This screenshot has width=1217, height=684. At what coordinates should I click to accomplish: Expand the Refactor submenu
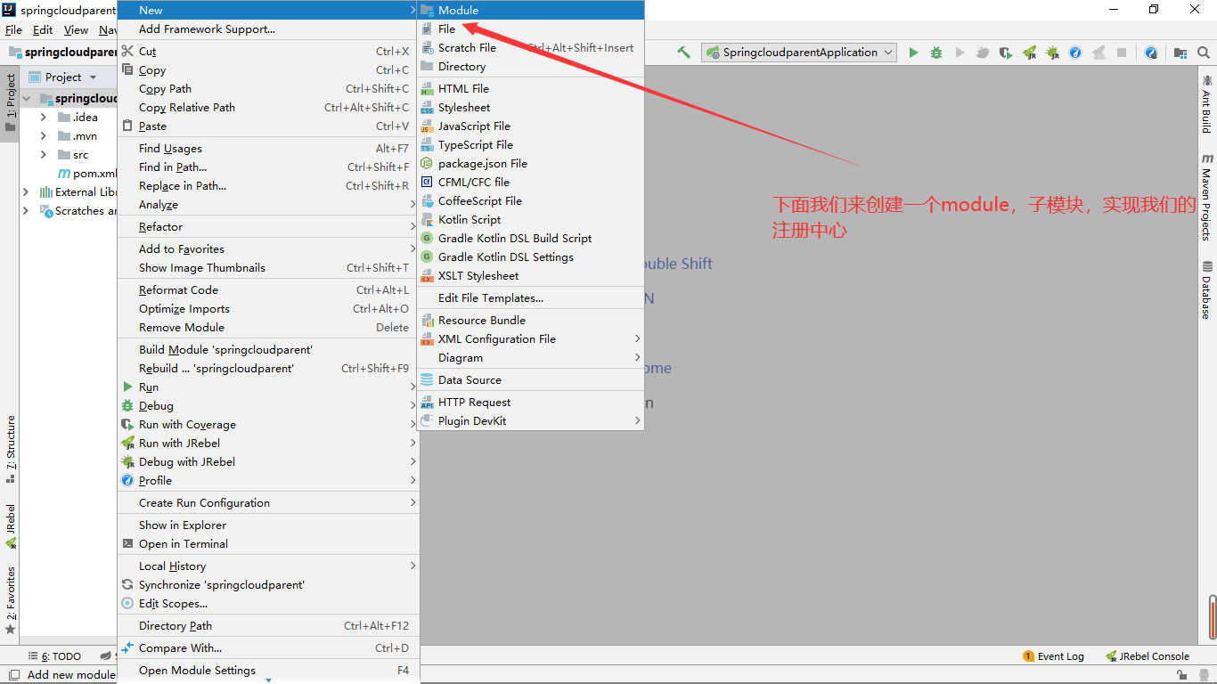(268, 227)
